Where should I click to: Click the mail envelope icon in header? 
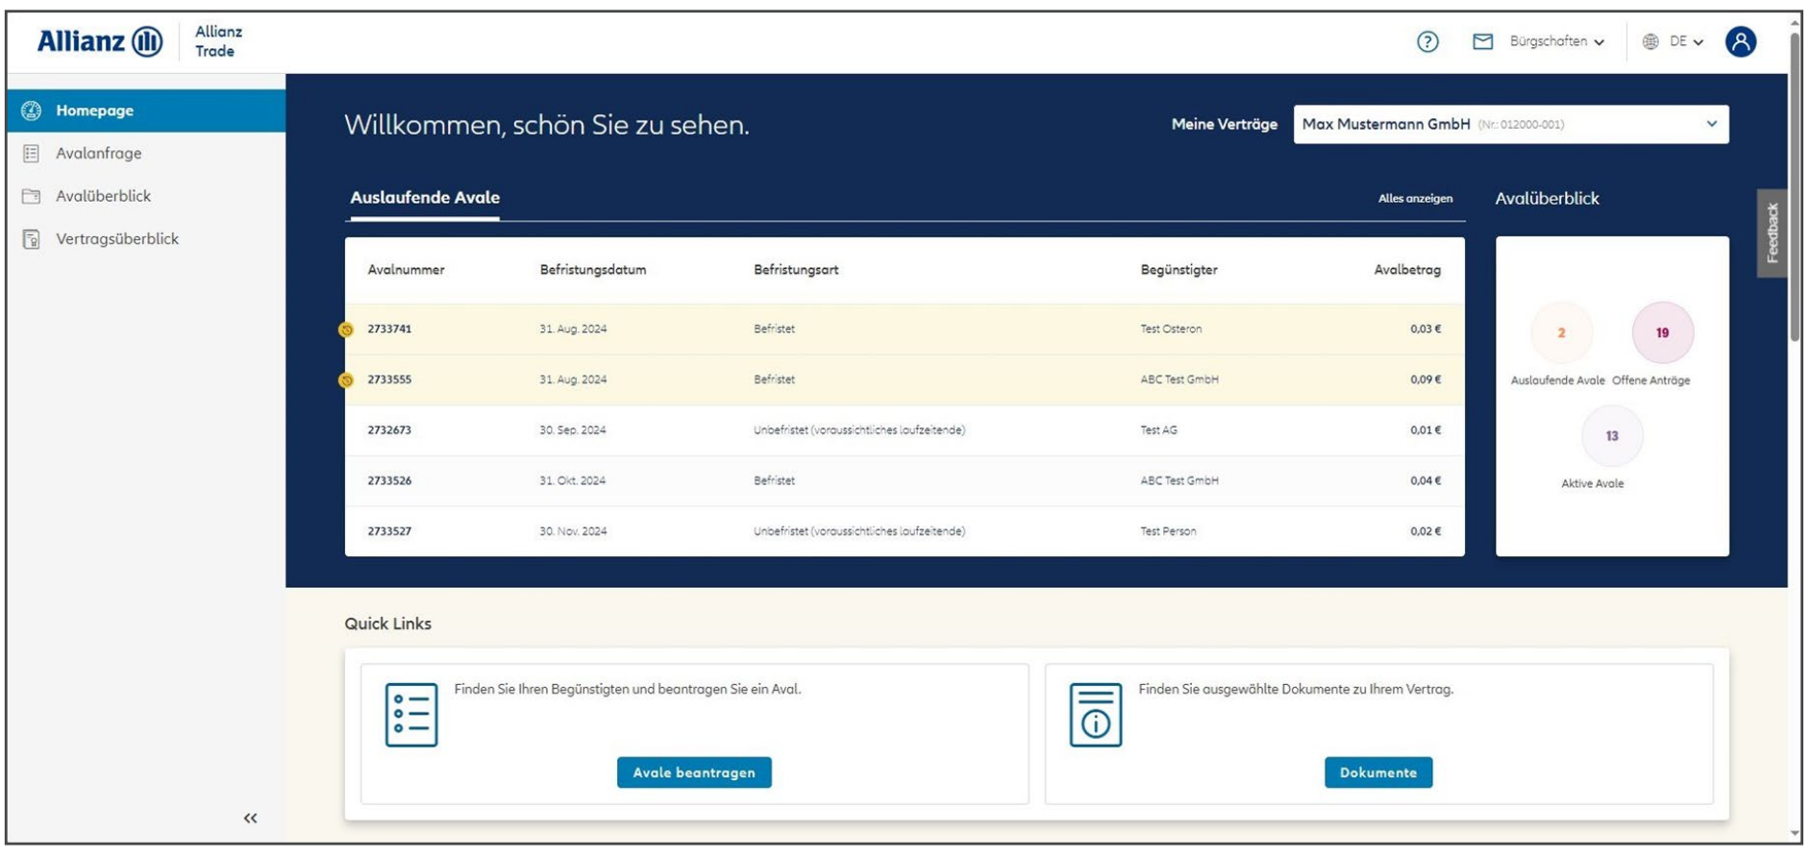click(x=1482, y=41)
